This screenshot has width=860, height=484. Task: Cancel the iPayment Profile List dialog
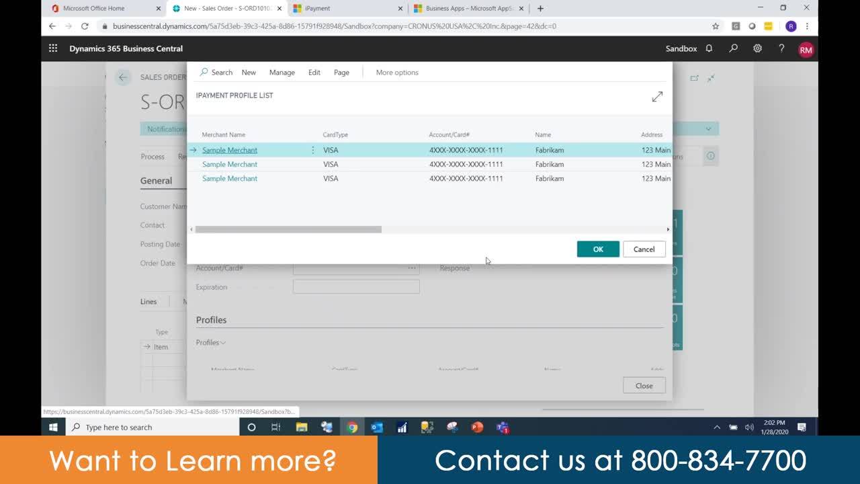click(644, 249)
